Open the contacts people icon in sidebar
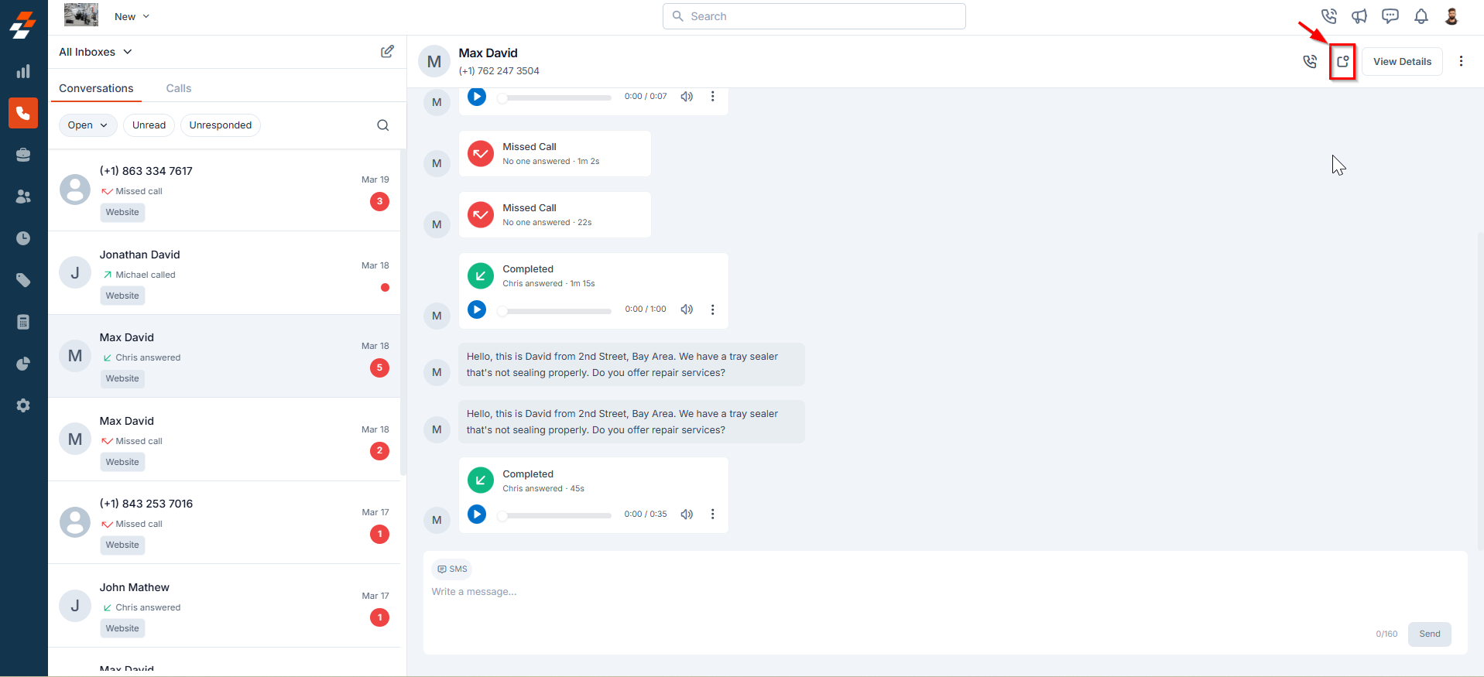The image size is (1484, 677). (23, 197)
